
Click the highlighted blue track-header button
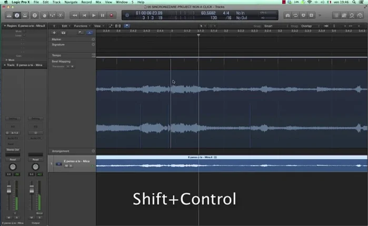click(89, 33)
